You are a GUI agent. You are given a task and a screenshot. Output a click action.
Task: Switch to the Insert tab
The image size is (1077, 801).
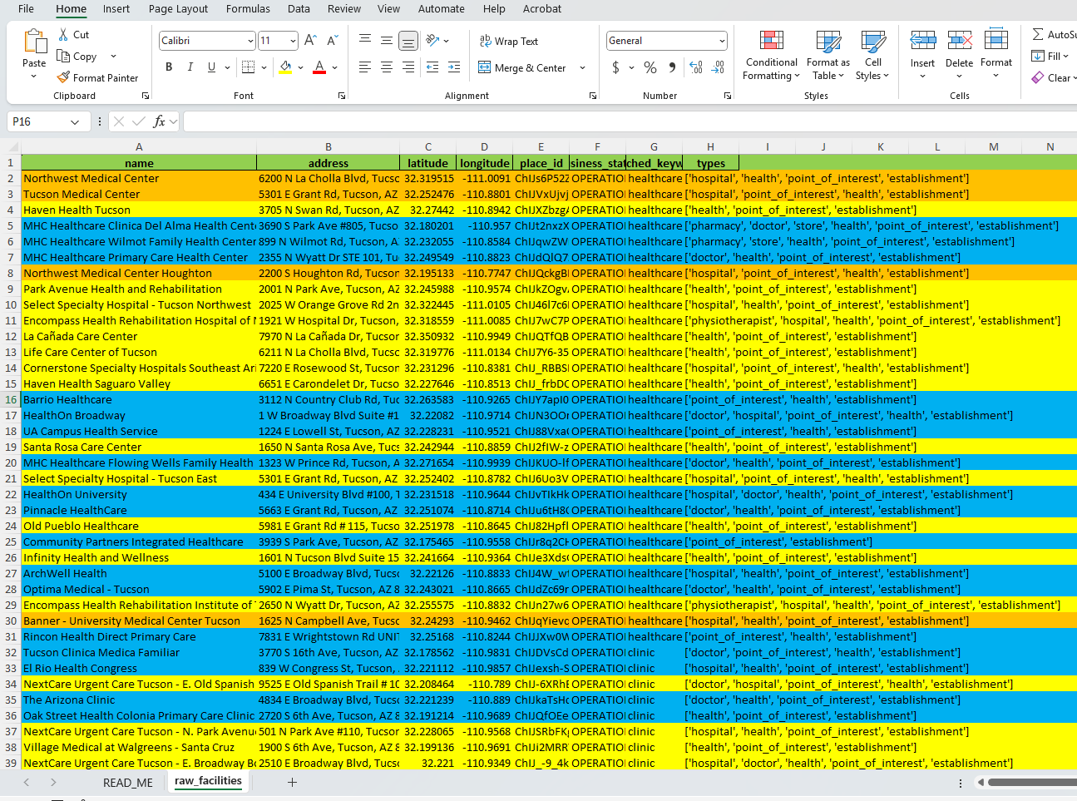point(116,9)
